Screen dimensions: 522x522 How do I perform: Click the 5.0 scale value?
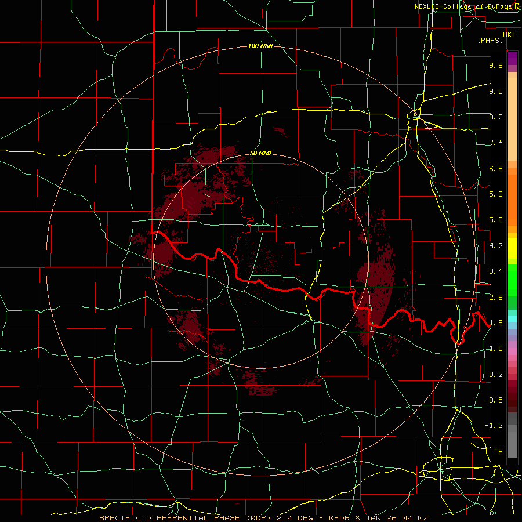496,220
